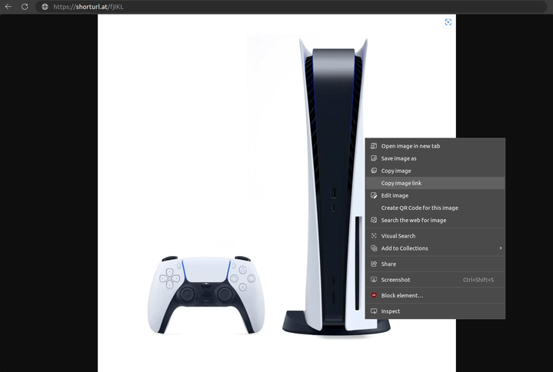This screenshot has width=553, height=372.
Task: Select Copy image link
Action: [435, 183]
